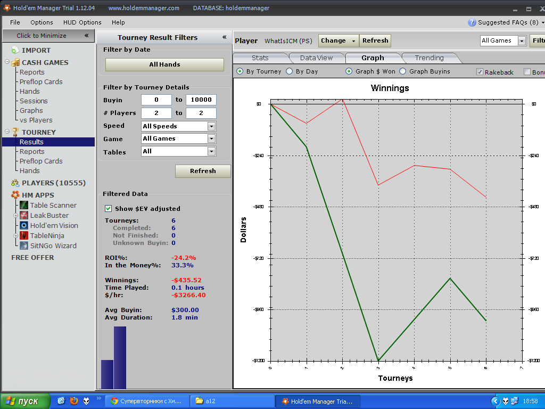Click the minimum Buyin input field
Screen dimensions: 545x409
[x=156, y=100]
